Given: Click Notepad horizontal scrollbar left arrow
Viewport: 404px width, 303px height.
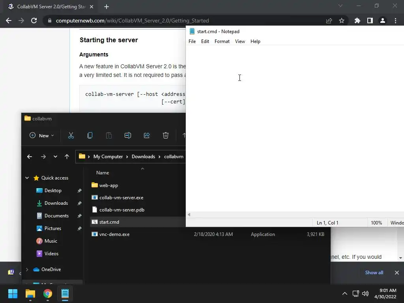Looking at the screenshot, I should point(189,215).
